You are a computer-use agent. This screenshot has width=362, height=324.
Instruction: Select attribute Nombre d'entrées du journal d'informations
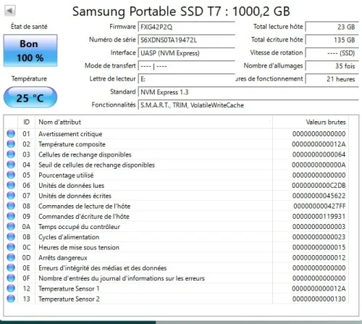click(122, 278)
